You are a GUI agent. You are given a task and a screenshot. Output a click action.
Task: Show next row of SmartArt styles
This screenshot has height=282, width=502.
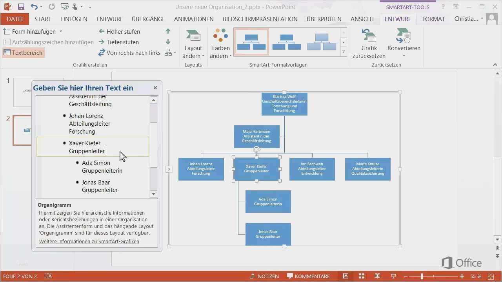tap(344, 42)
